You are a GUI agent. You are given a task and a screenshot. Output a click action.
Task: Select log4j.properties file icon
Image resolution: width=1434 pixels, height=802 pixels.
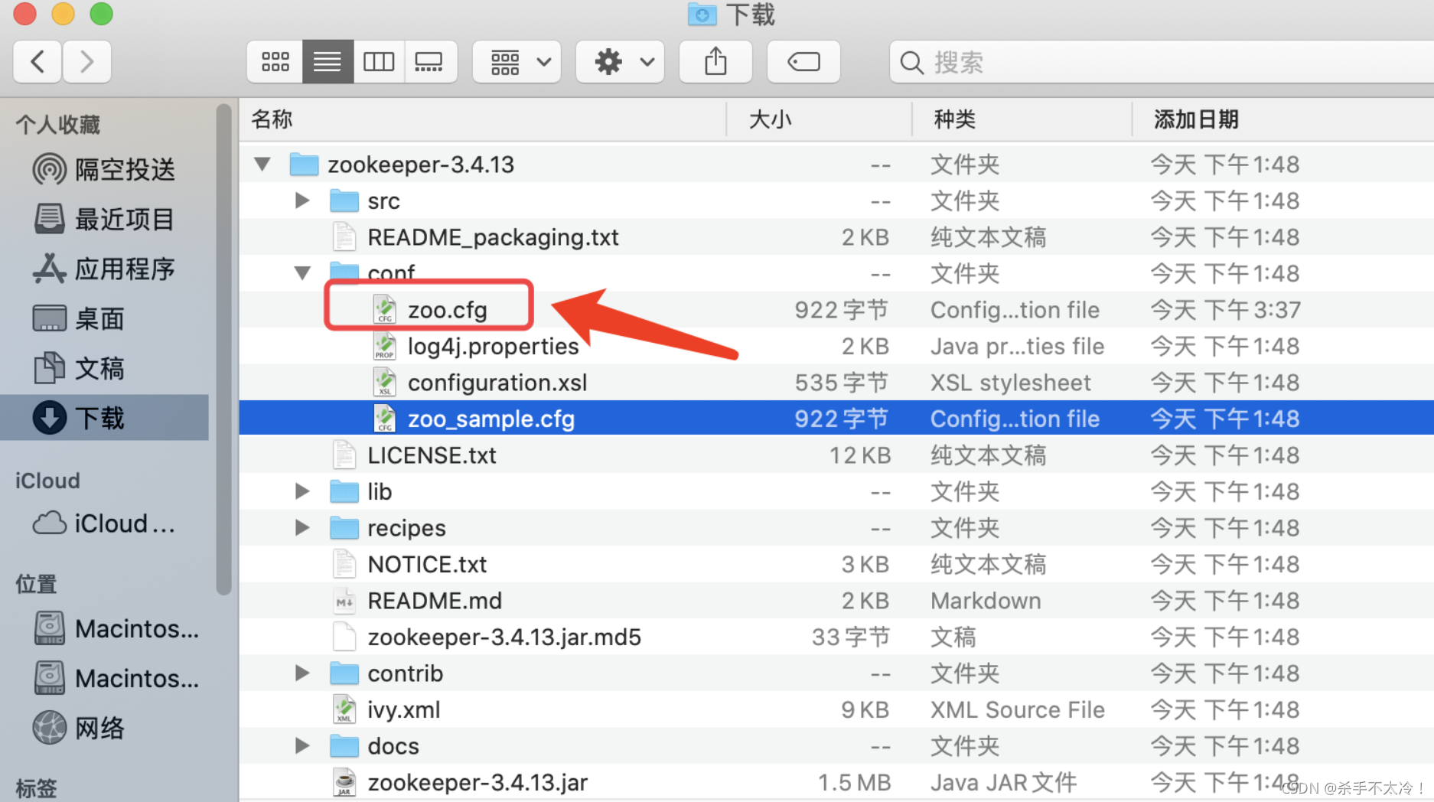(384, 346)
